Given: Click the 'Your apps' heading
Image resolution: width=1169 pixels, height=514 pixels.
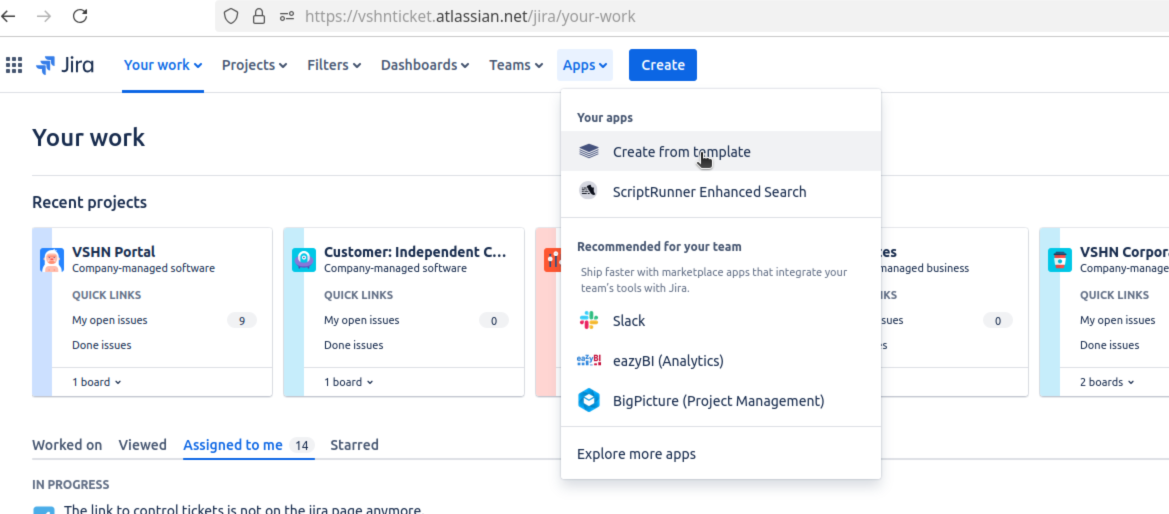Looking at the screenshot, I should coord(604,117).
